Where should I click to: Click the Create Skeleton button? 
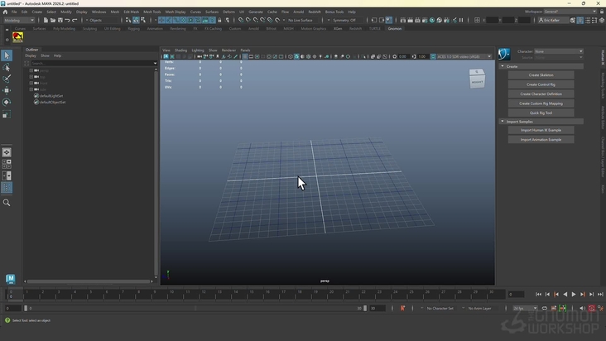(x=541, y=75)
